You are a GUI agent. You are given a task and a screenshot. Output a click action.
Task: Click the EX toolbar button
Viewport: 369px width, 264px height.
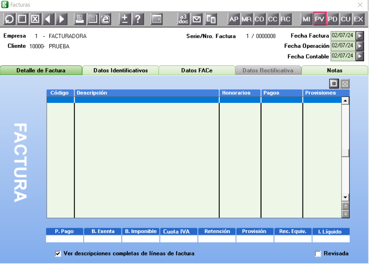point(358,19)
